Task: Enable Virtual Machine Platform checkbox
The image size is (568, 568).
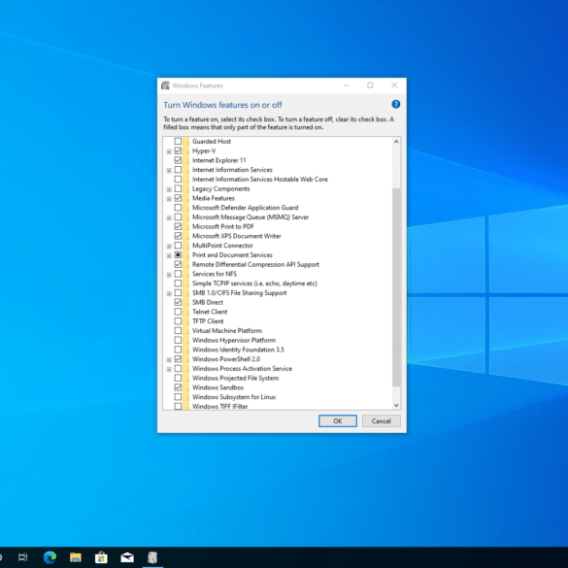Action: (x=178, y=330)
